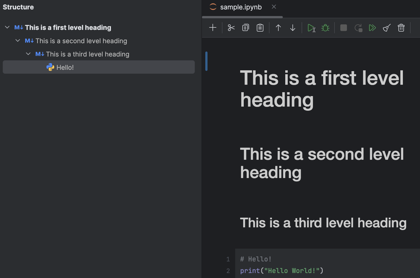Move the cell down with the down arrow
Screen dimensions: 420x278
(292, 28)
